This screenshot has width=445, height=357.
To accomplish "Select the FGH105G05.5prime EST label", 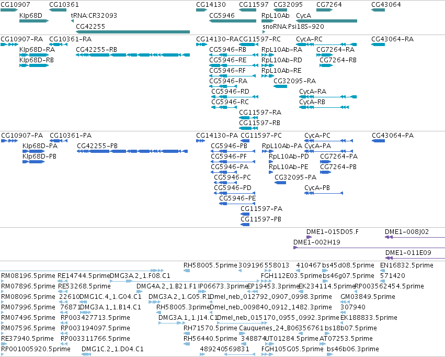I will (292, 349).
